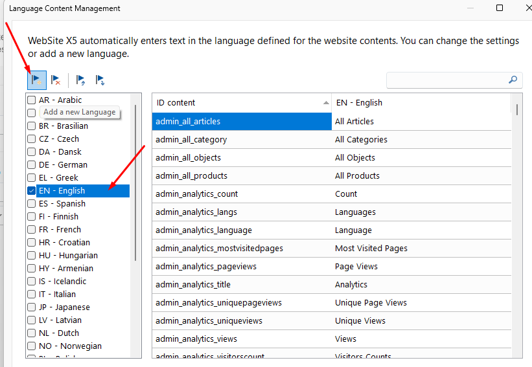The width and height of the screenshot is (532, 367).
Task: Tick the HU - Hungarian checkbox
Action: [32, 256]
